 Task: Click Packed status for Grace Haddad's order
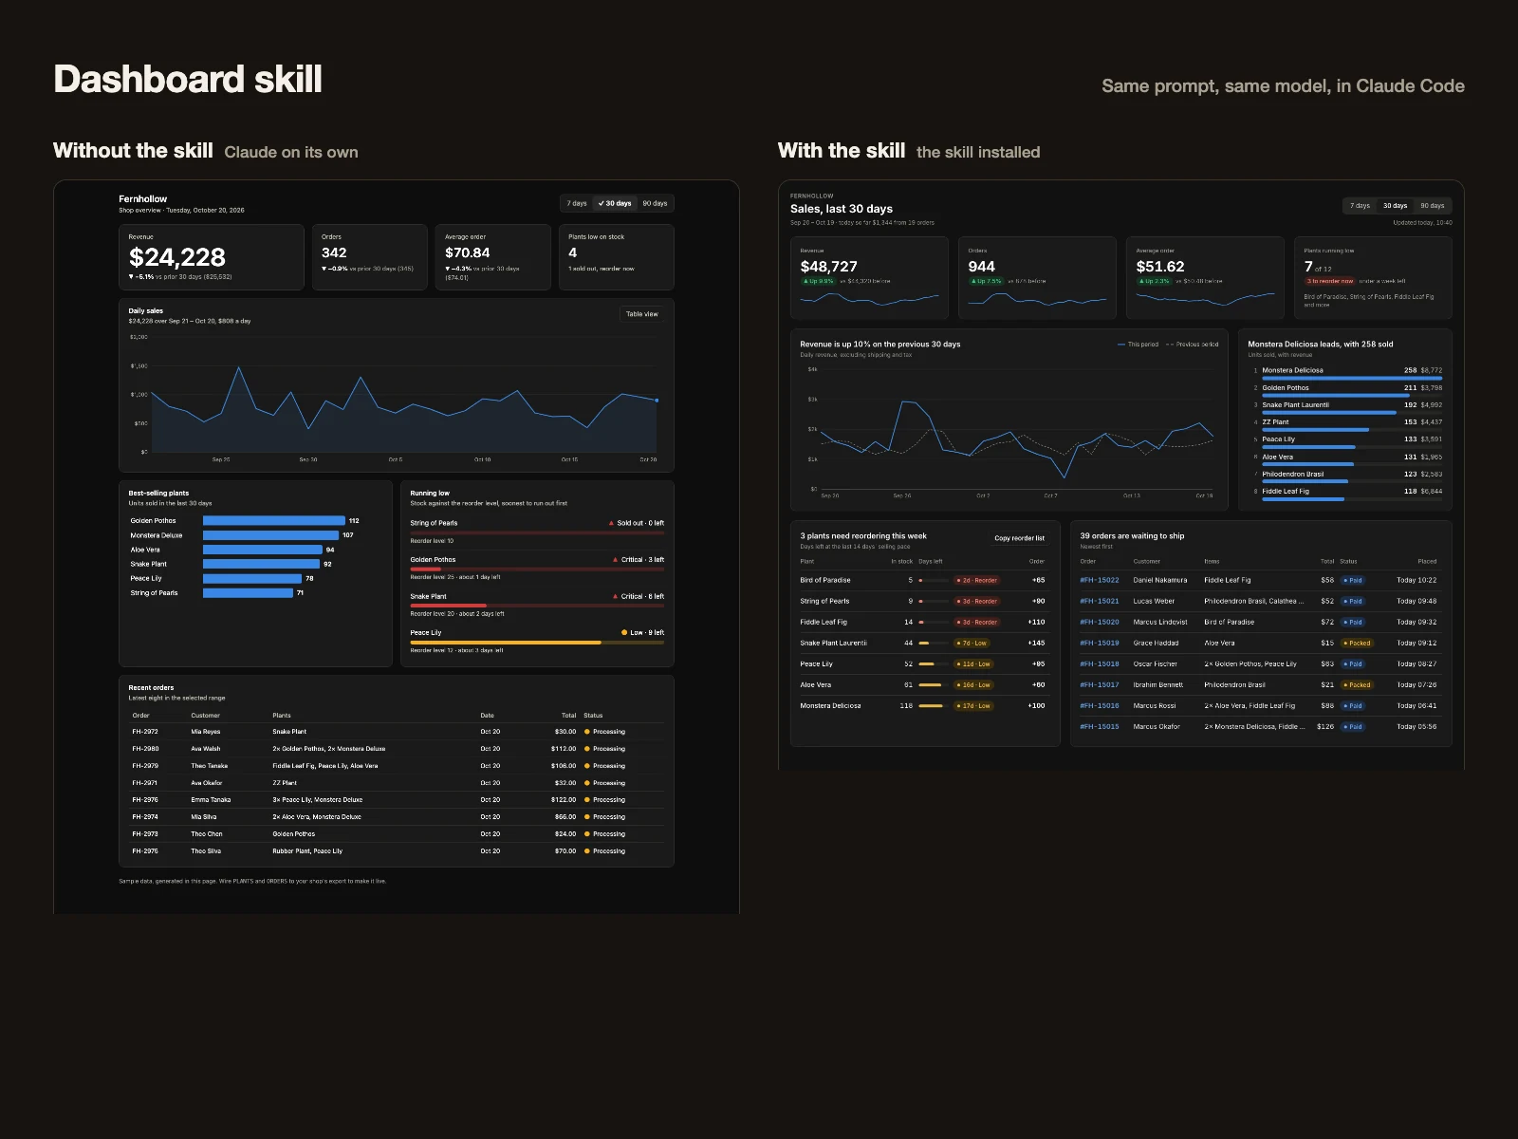[1357, 643]
